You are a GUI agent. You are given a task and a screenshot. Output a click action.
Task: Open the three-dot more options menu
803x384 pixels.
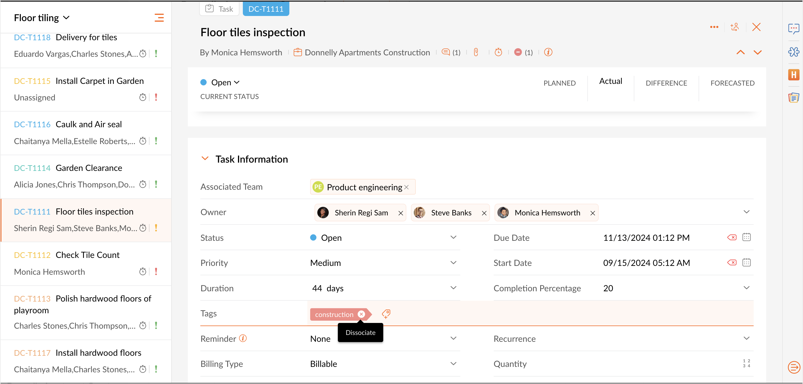pyautogui.click(x=714, y=27)
